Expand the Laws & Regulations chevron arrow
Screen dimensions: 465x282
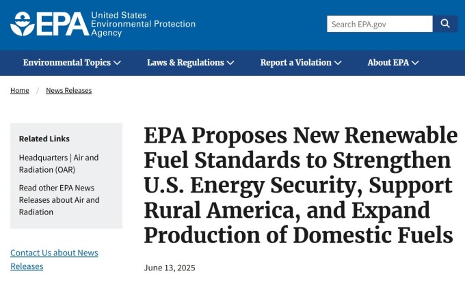(230, 63)
